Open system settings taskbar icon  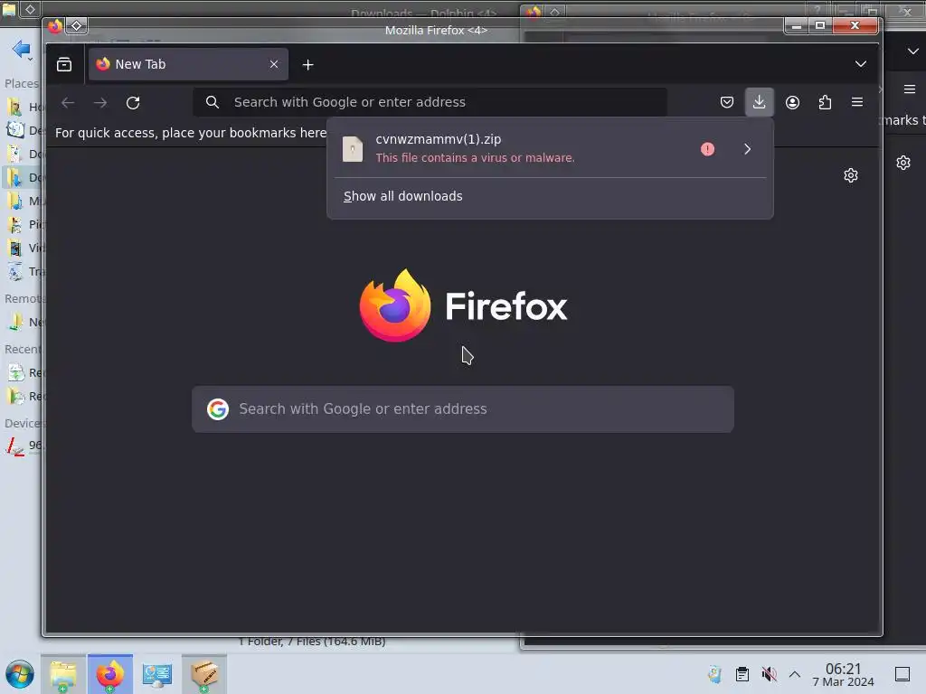[157, 674]
